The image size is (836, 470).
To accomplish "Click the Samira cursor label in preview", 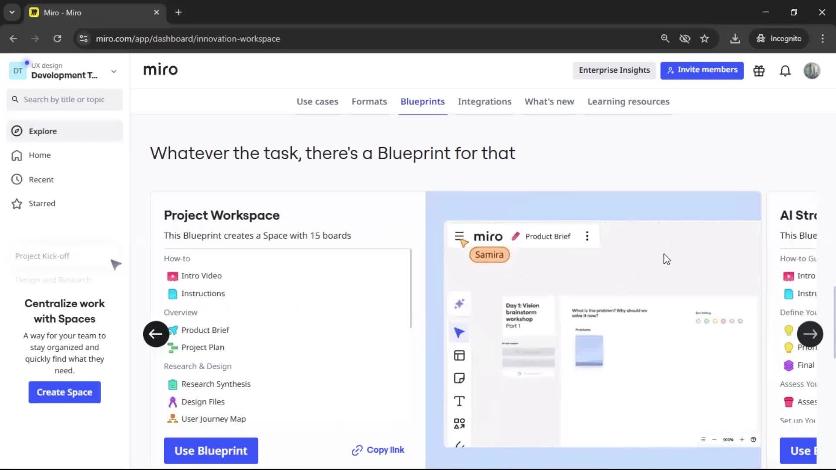I will coord(489,255).
